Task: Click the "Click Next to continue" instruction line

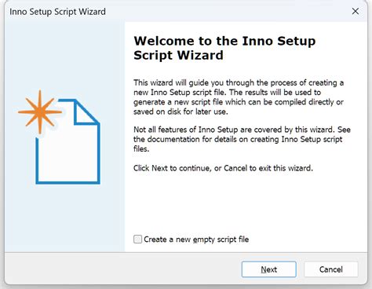Action: coord(223,168)
